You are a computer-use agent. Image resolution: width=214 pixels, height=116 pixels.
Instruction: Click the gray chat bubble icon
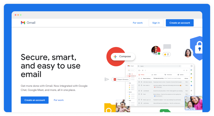(x=167, y=47)
